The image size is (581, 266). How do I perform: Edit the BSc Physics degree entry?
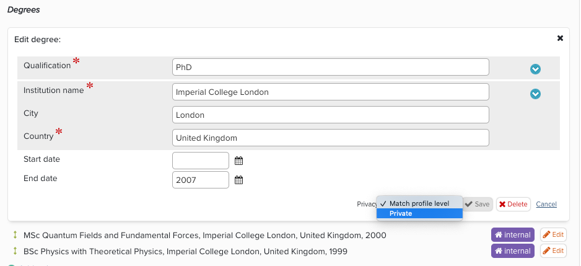553,251
